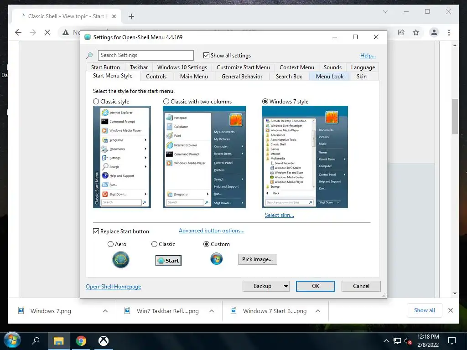Click the Windows 7 Start orb on taskbar
The height and width of the screenshot is (350, 467).
point(12,340)
